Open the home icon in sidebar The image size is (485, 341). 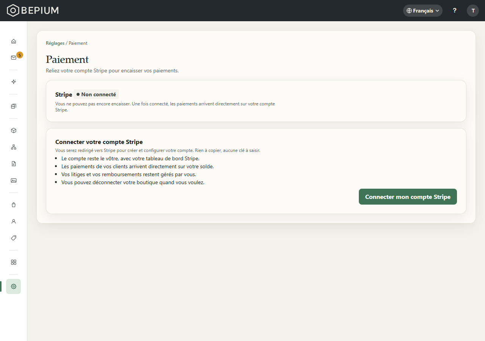(14, 41)
